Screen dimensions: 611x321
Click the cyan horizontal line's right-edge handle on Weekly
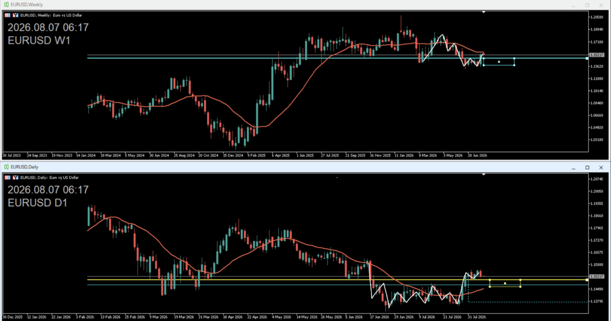point(587,58)
